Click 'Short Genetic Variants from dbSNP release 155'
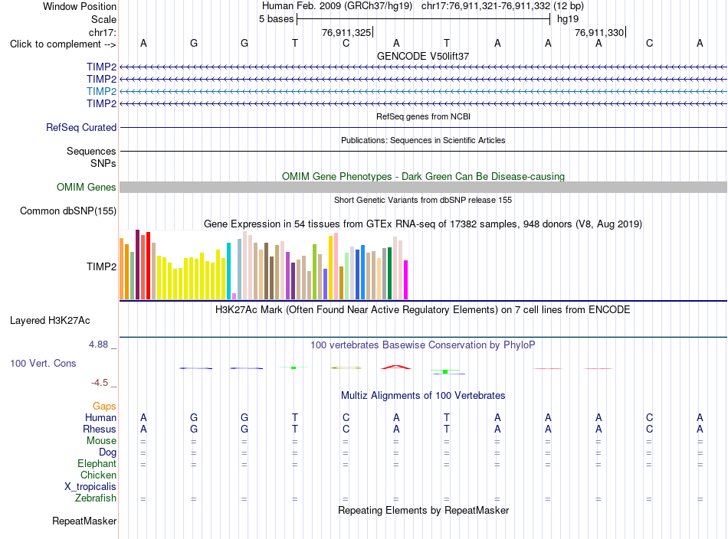This screenshot has width=728, height=539. (x=423, y=200)
